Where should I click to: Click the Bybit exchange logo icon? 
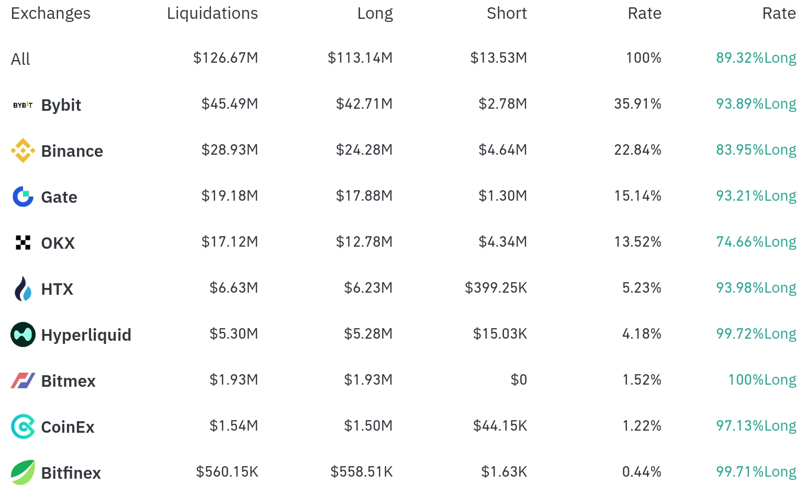pos(23,105)
